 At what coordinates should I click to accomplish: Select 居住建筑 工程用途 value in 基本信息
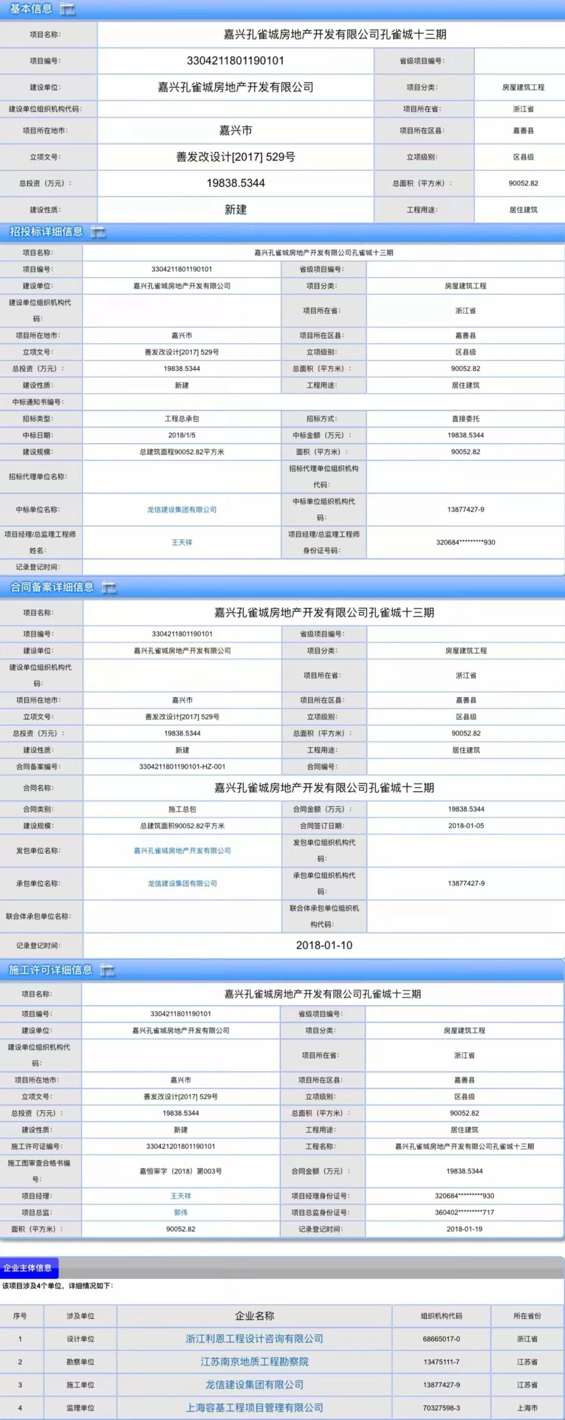coord(523,210)
